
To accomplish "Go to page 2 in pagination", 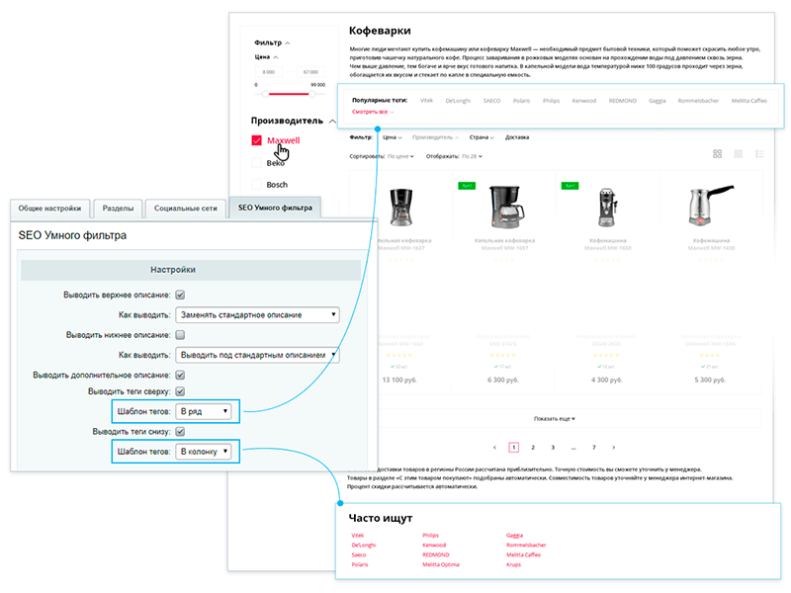I will (x=533, y=448).
